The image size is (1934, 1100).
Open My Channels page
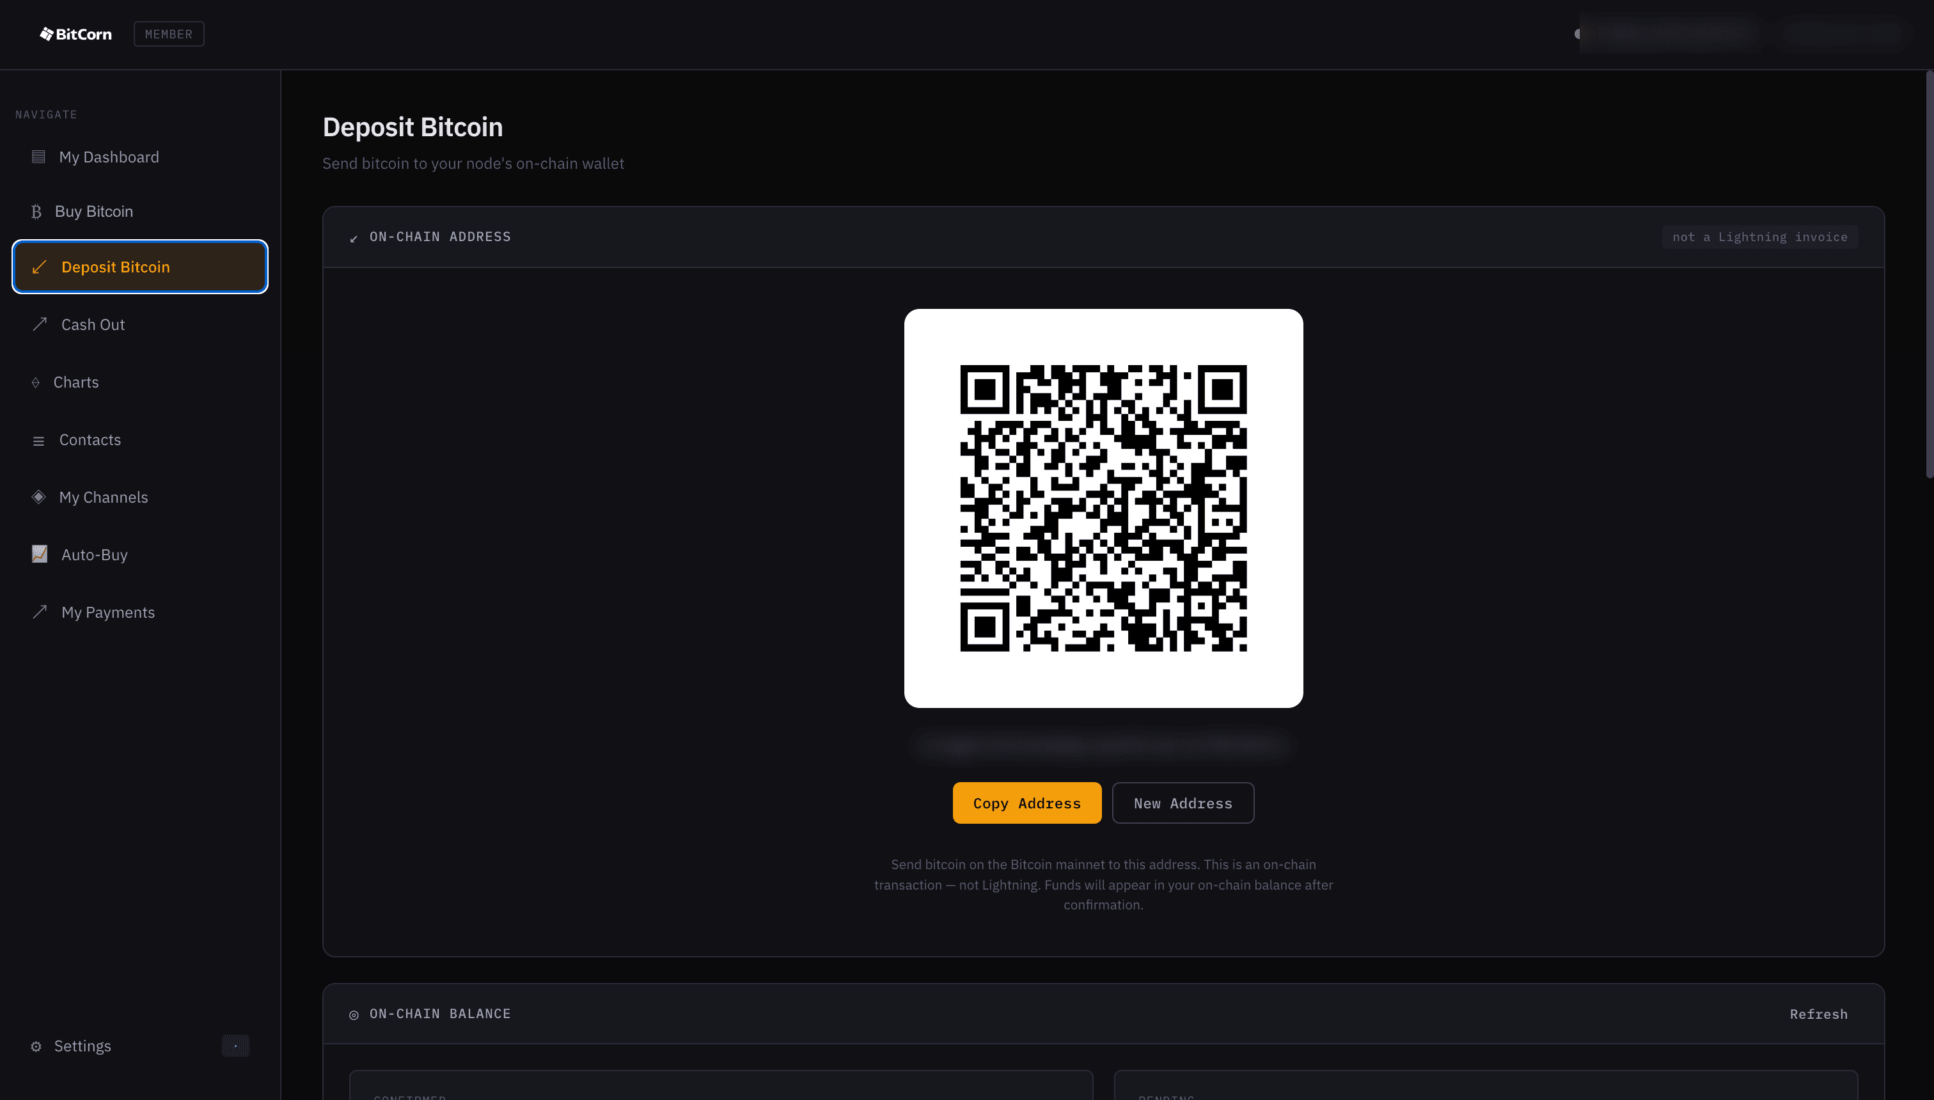[140, 497]
